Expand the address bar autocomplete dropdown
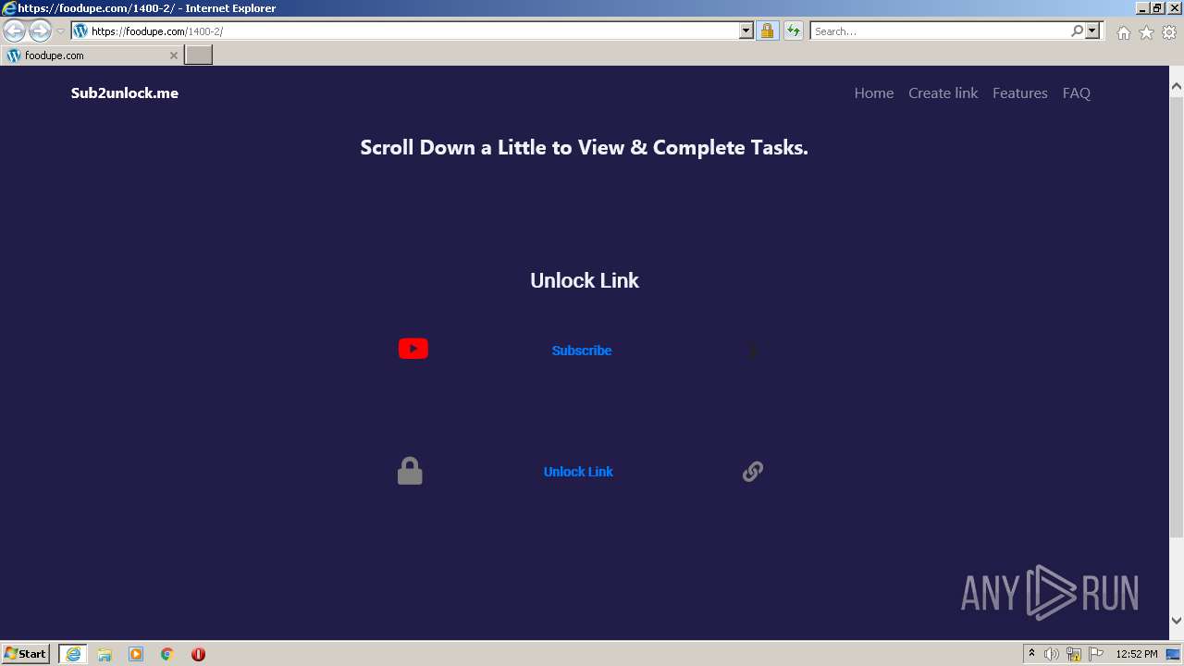Image resolution: width=1184 pixels, height=666 pixels. pos(746,31)
